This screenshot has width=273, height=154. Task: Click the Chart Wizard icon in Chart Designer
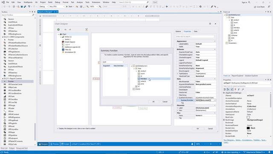point(86,30)
